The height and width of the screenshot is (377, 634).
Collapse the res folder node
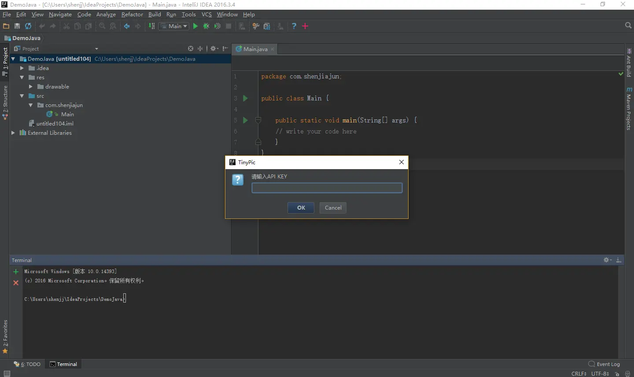pyautogui.click(x=22, y=77)
